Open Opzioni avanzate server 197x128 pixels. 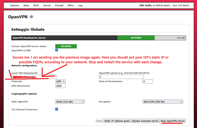pyautogui.click(x=145, y=121)
